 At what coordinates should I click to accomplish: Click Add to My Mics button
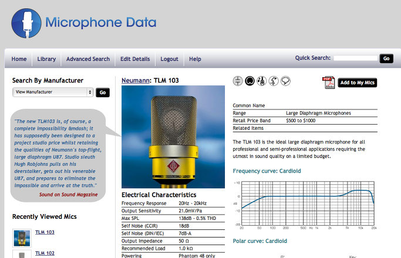[358, 82]
